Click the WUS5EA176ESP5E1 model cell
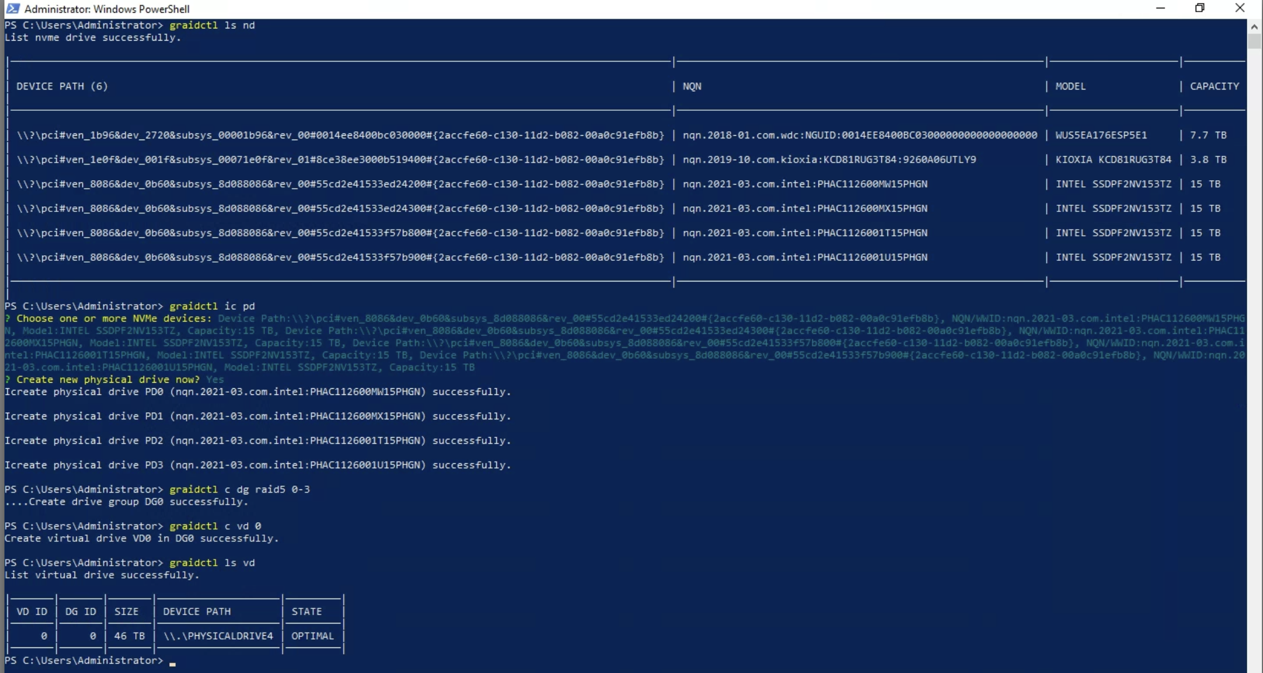 tap(1101, 135)
